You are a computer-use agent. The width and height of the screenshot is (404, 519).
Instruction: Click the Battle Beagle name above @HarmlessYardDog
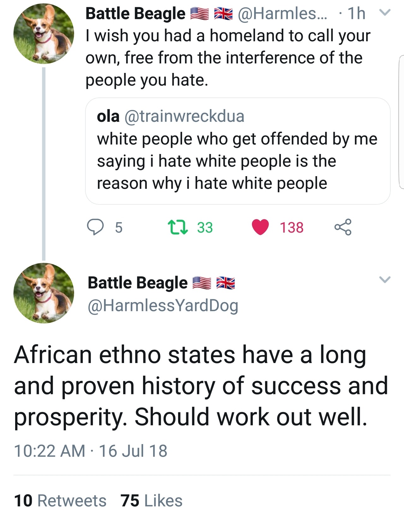tap(138, 283)
